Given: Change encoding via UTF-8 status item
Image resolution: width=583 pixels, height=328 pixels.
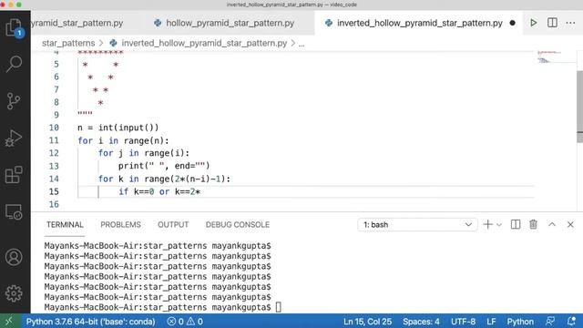Looking at the screenshot, I should click(463, 322).
